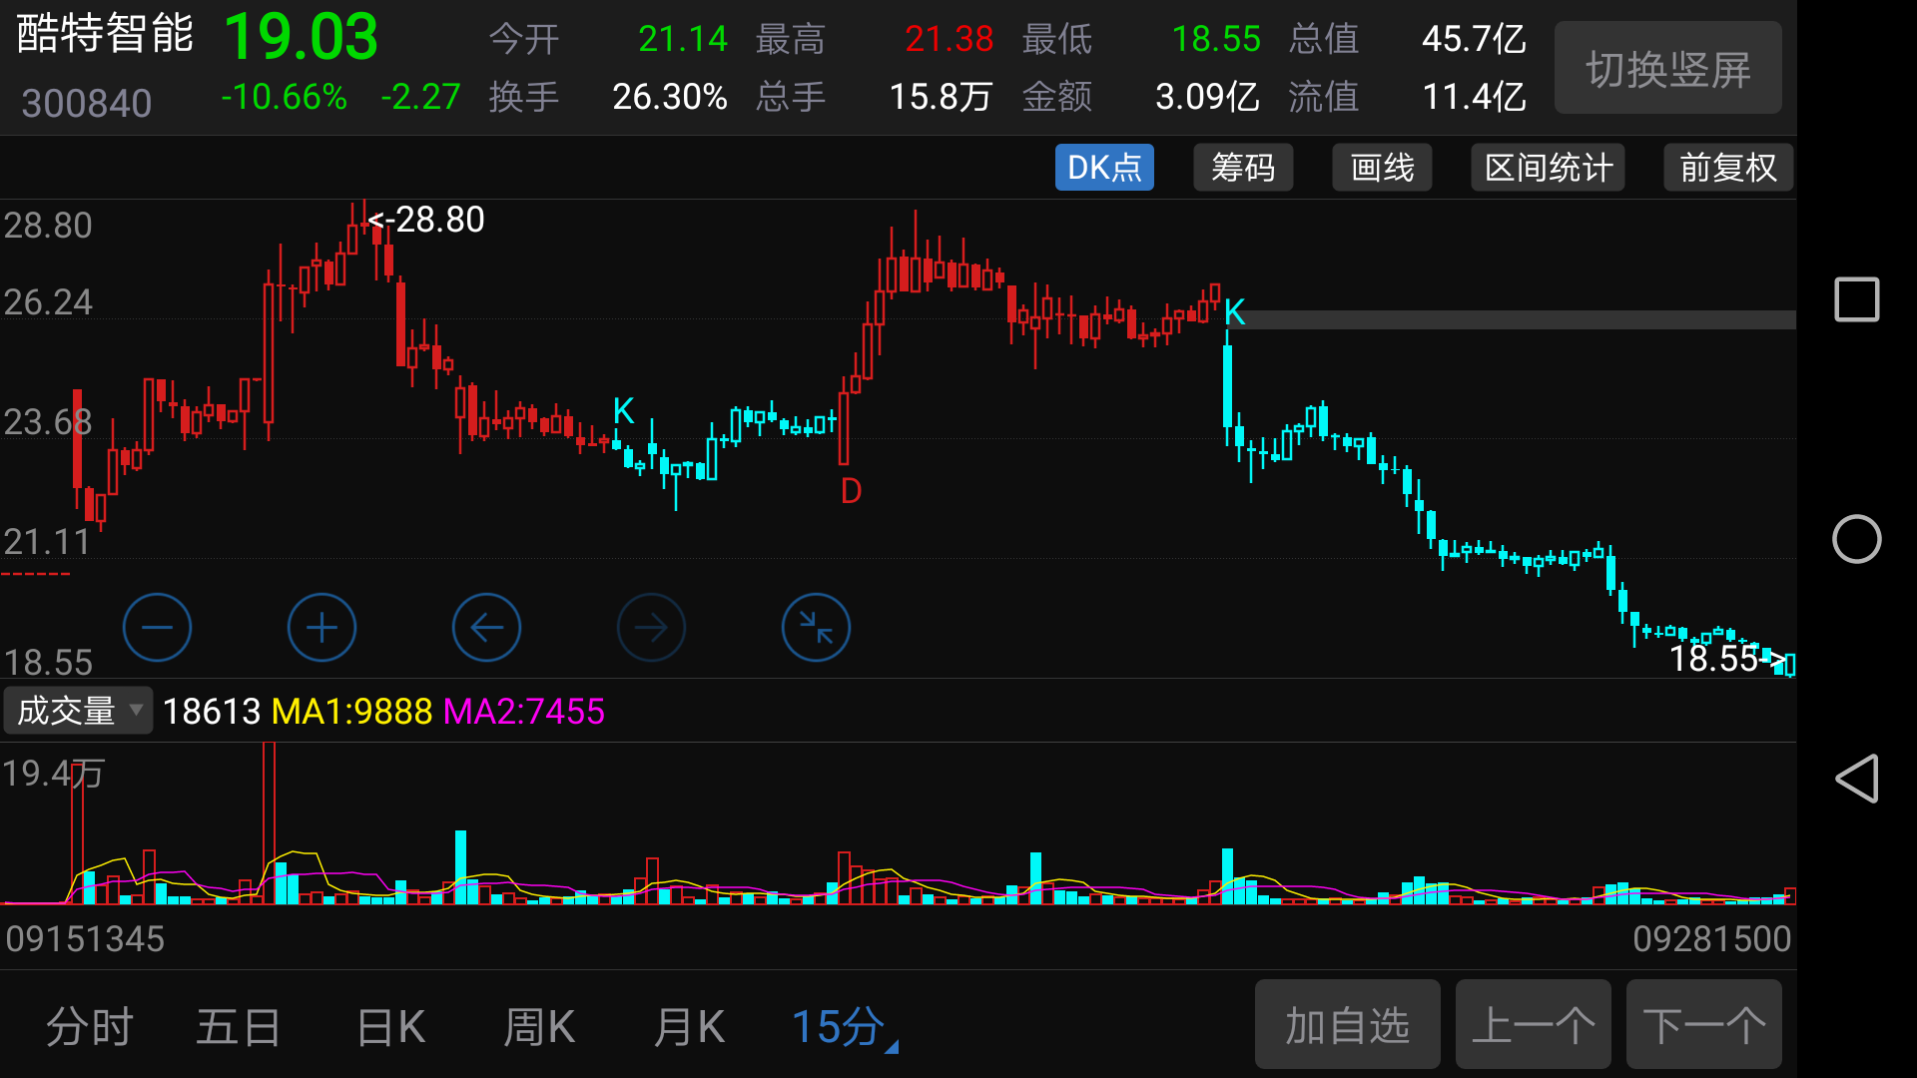Image resolution: width=1917 pixels, height=1078 pixels.
Task: Tap 下一个 to view next stock
Action: pos(1703,1024)
